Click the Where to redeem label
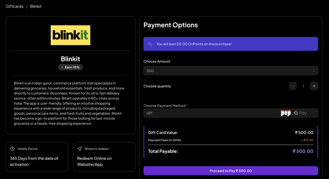This screenshot has width=329, height=179. [97, 149]
